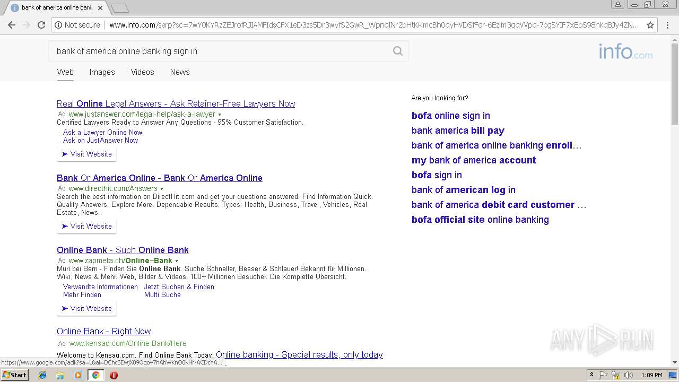
Task: Open Online Bank - Such Online Bank link
Action: click(123, 250)
